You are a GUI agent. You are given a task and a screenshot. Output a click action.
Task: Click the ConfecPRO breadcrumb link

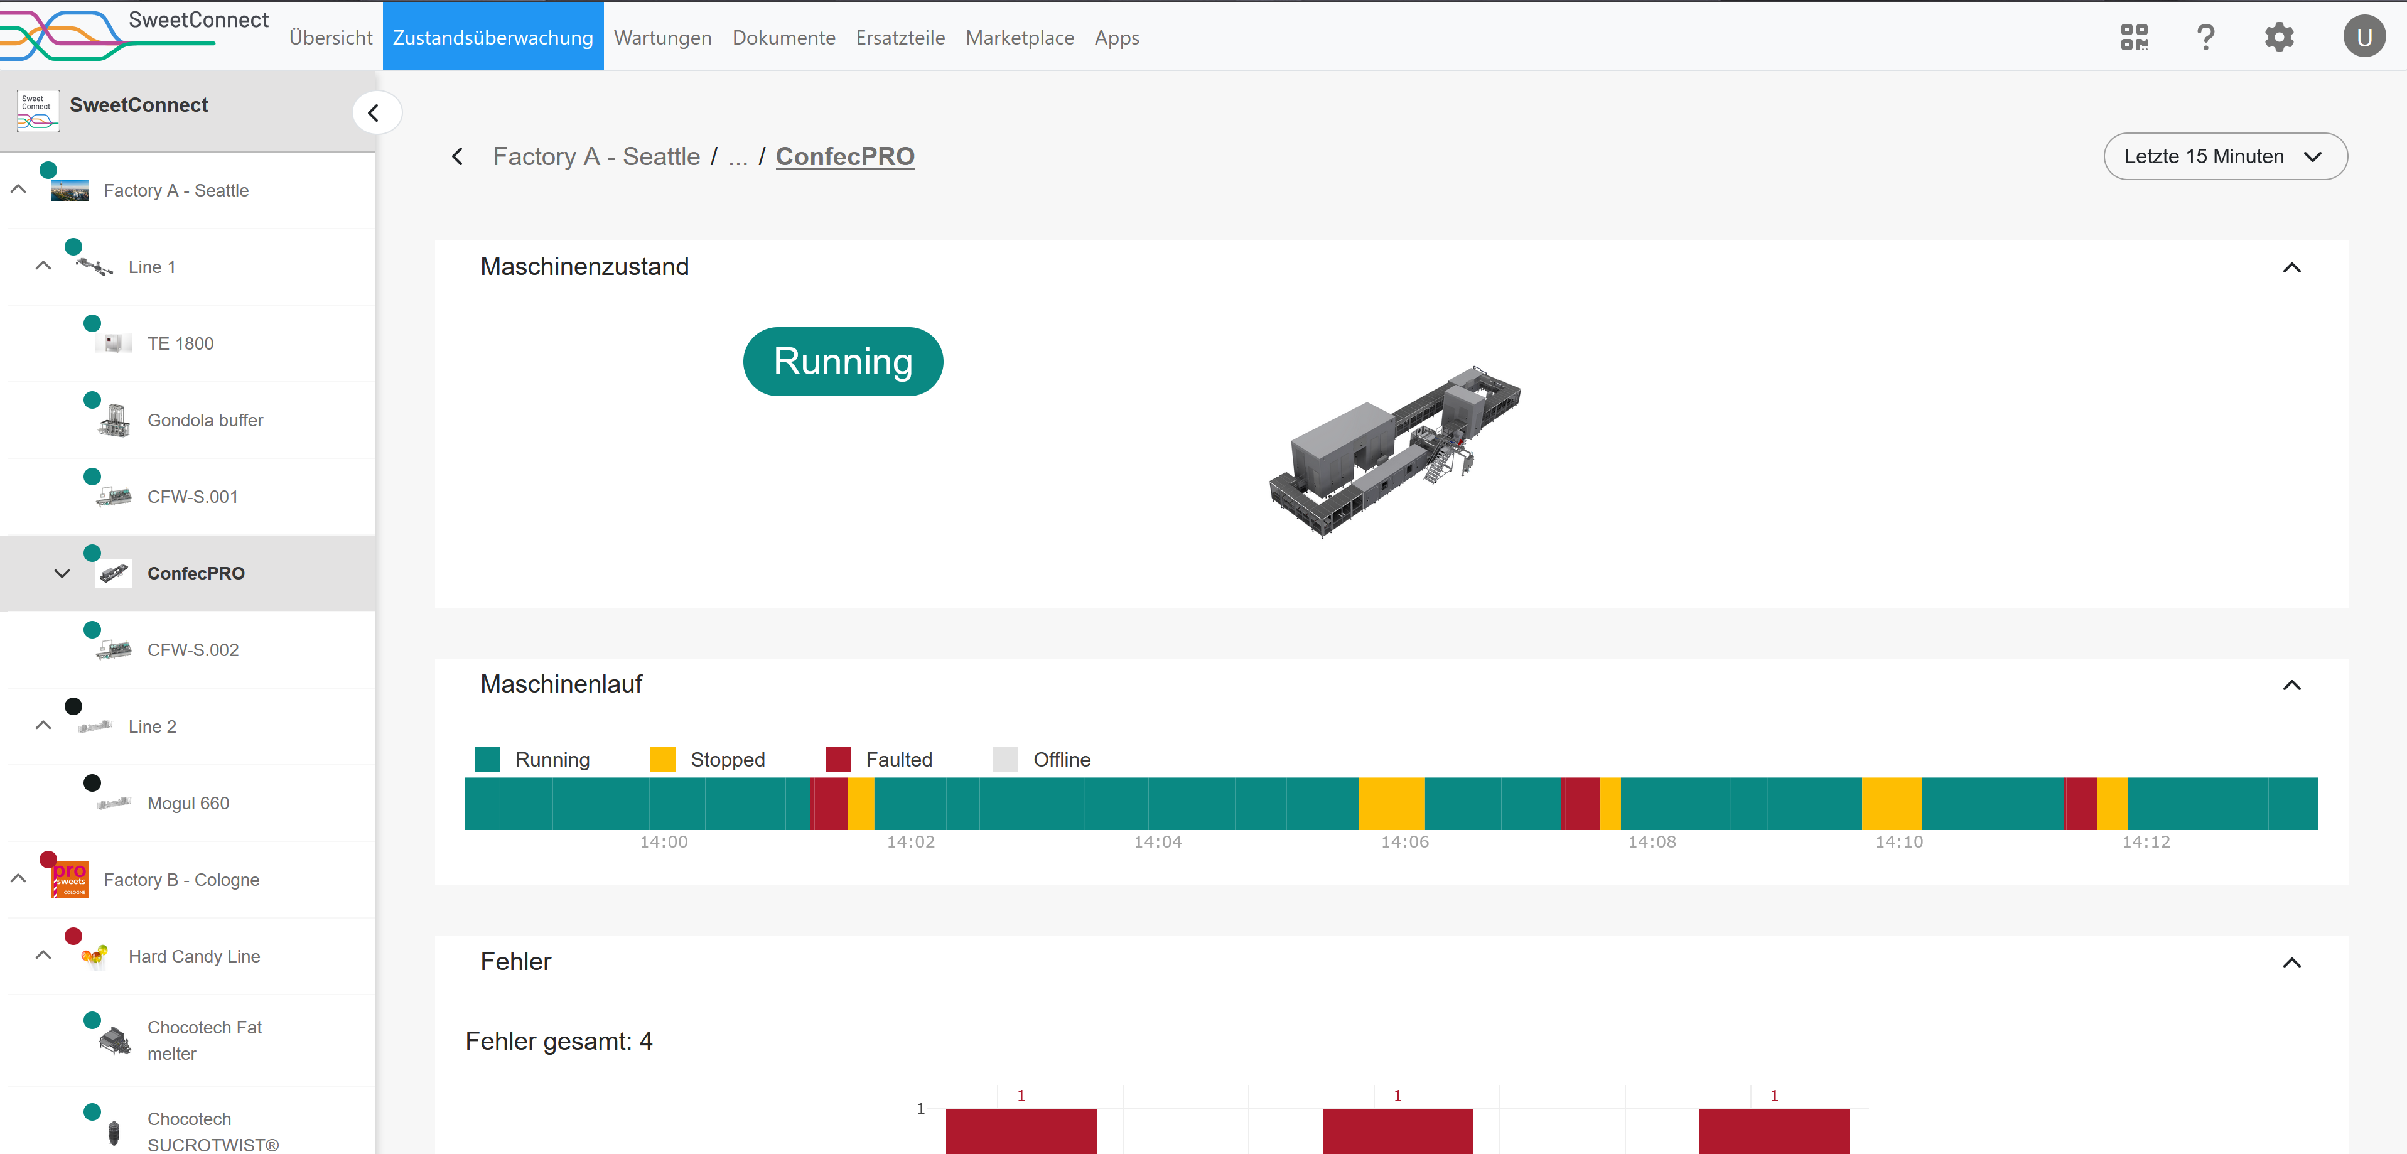click(x=844, y=157)
